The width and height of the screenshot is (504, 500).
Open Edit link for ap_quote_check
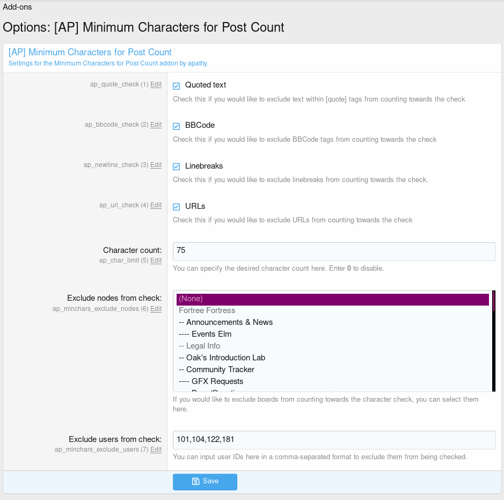(x=156, y=85)
